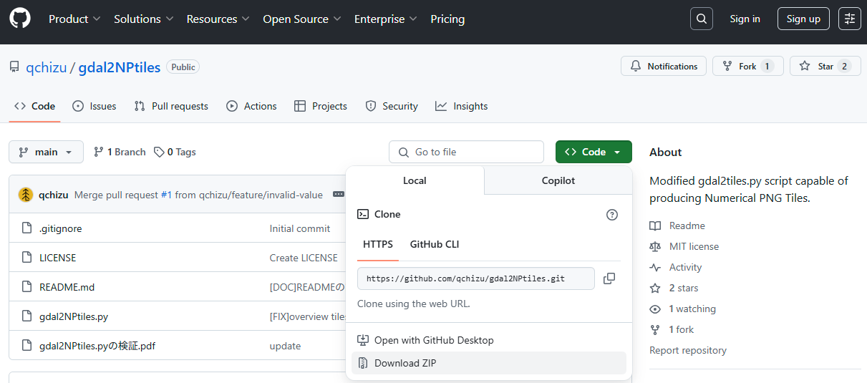Open the Actions tab
Viewport: 867px width, 383px height.
[x=251, y=106]
